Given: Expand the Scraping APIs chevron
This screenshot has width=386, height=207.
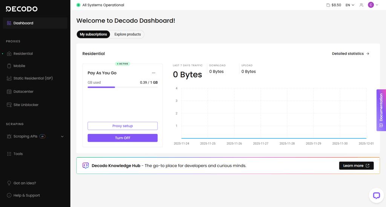Looking at the screenshot, I should (62, 136).
